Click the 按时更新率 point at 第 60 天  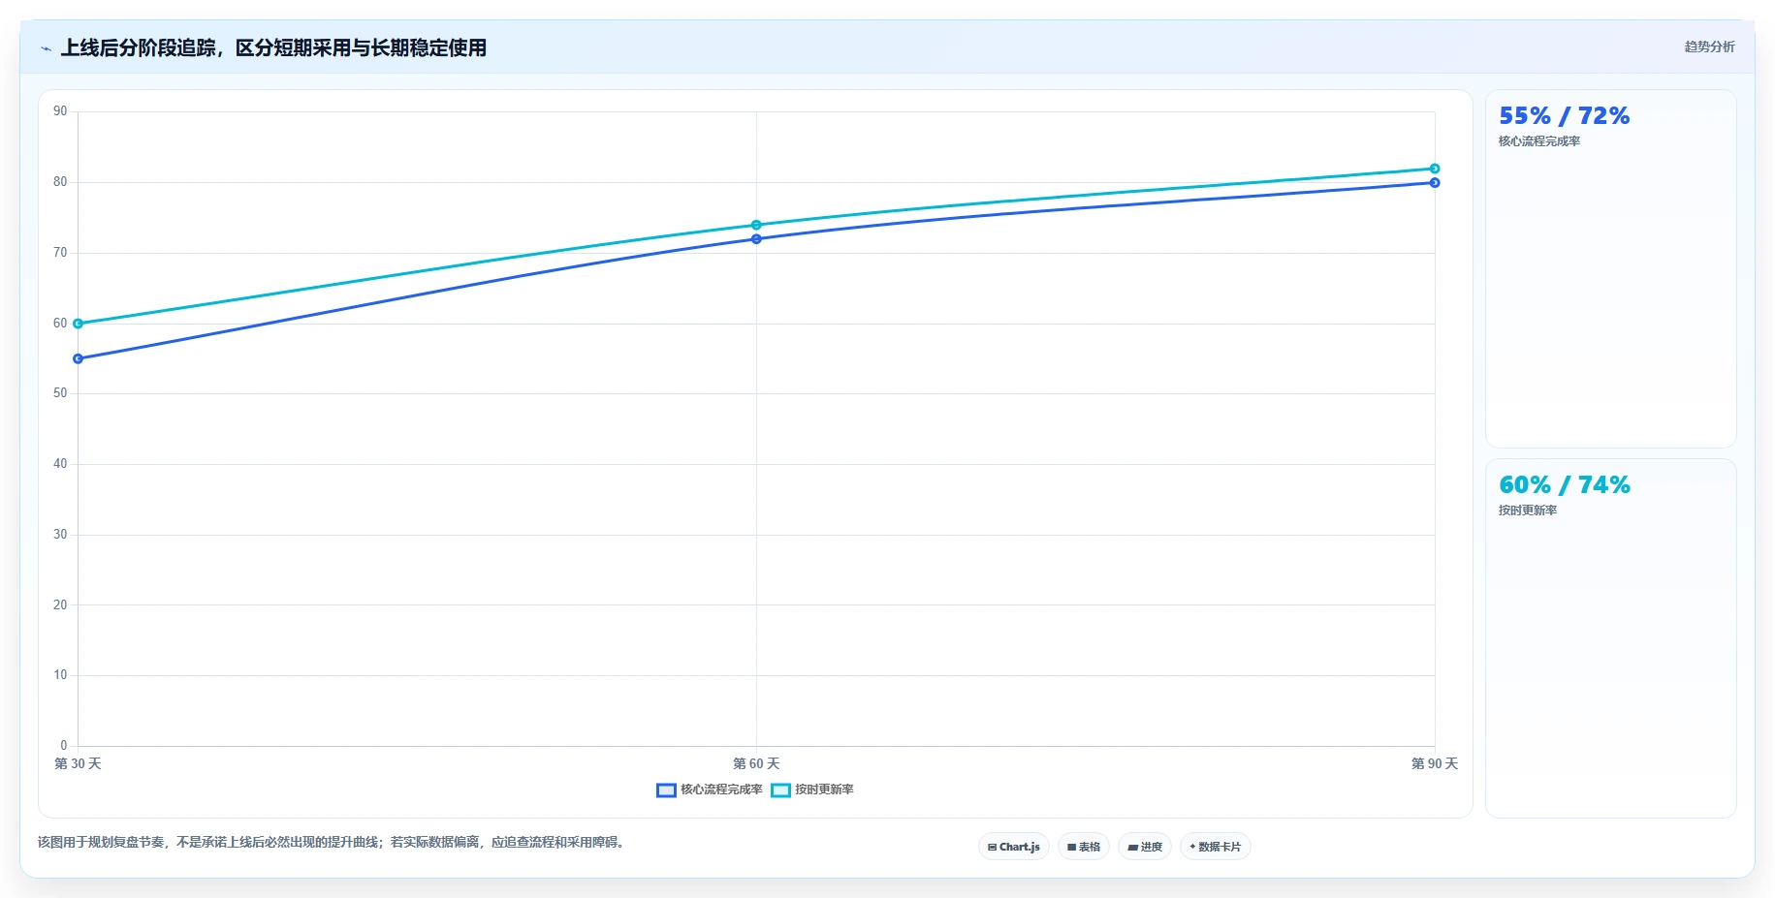tap(756, 225)
